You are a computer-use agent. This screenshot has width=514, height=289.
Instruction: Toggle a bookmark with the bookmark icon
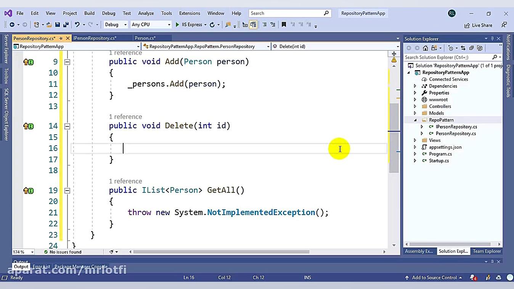284,25
